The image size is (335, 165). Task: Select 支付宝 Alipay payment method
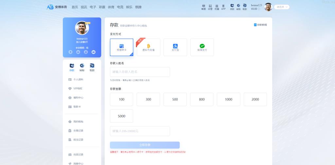coord(175,47)
